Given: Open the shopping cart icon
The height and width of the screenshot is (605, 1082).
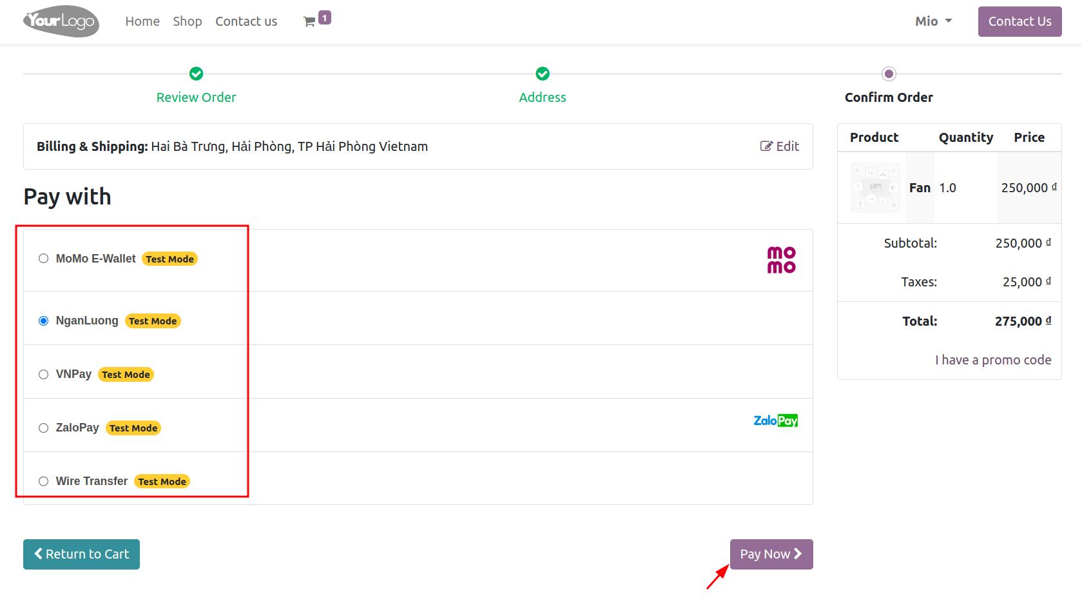Looking at the screenshot, I should coord(309,22).
